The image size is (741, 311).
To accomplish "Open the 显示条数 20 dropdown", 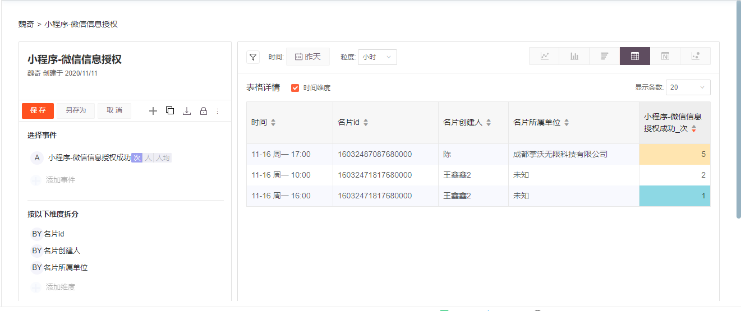I will pyautogui.click(x=689, y=87).
